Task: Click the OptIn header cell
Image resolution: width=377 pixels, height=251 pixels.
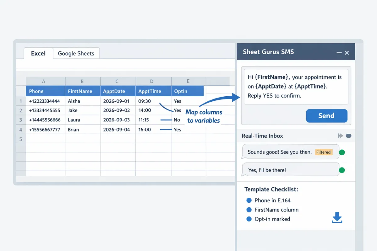Action: click(188, 91)
